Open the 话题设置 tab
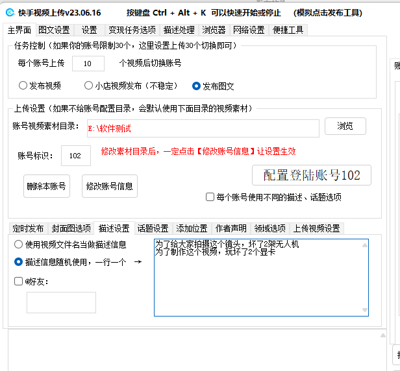 153,228
